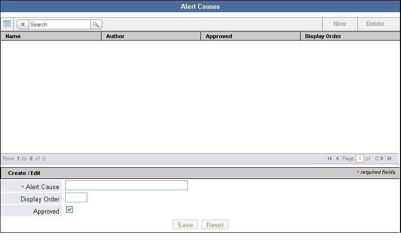Go to last page arrow icon
This screenshot has width=401, height=242.
389,158
